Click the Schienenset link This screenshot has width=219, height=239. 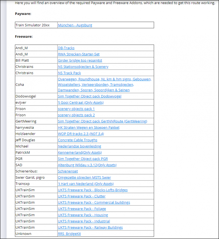click(x=68, y=171)
